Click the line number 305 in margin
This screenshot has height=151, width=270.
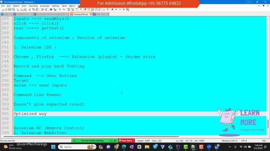click(x=5, y=114)
